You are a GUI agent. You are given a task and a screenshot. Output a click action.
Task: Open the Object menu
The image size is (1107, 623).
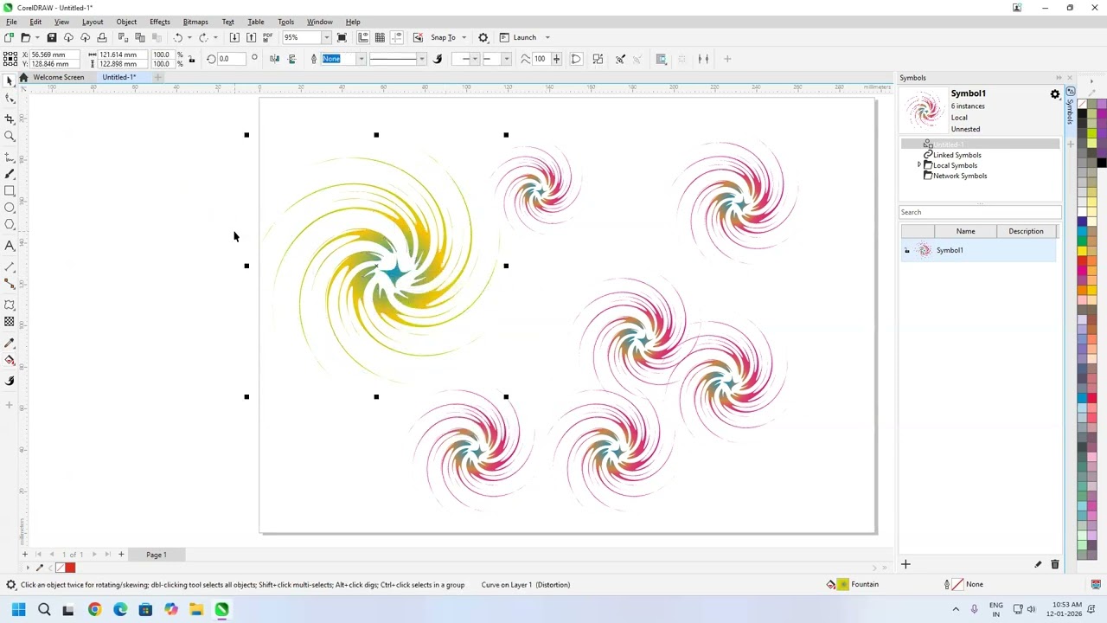point(126,22)
